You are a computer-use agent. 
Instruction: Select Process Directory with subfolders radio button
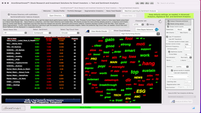click(9, 14)
